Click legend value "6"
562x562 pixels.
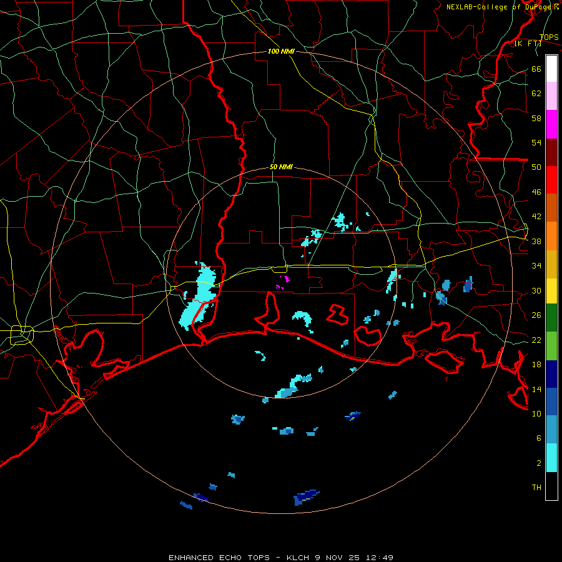[x=539, y=438]
